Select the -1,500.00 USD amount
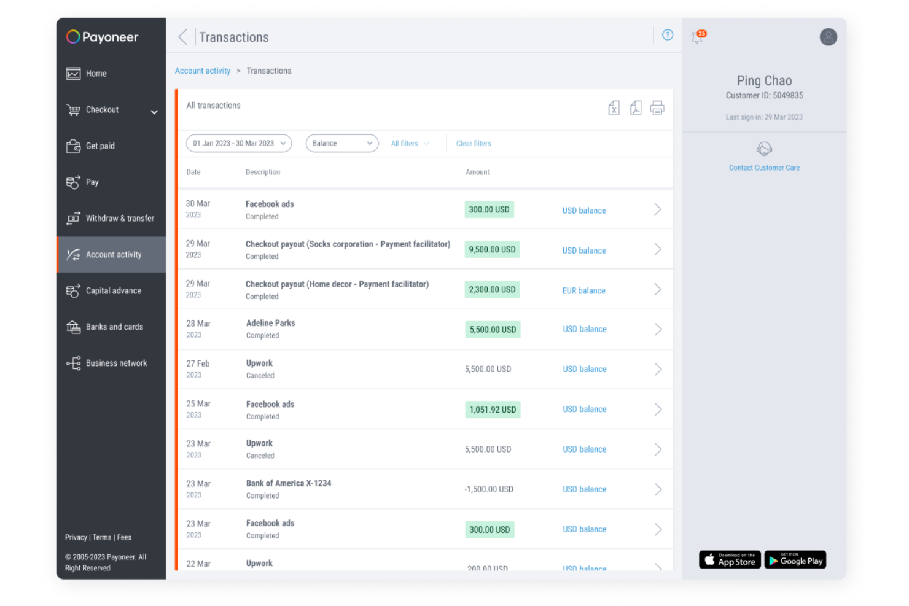The height and width of the screenshot is (606, 909). pos(489,489)
